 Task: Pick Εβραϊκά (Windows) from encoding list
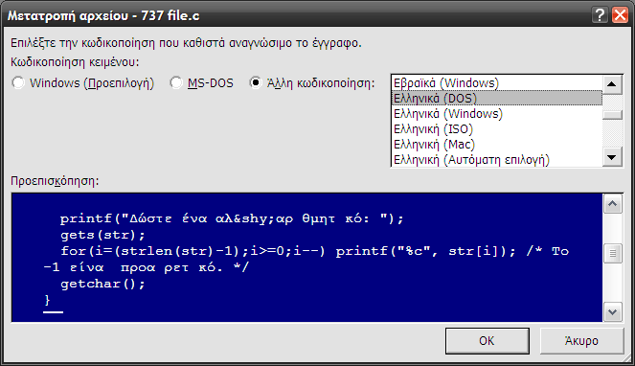(496, 83)
